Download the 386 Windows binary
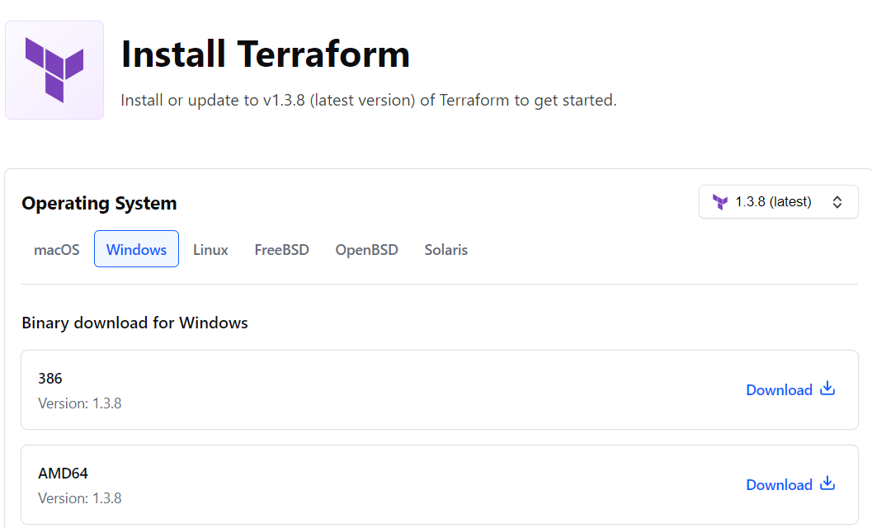This screenshot has height=528, width=872. click(780, 389)
